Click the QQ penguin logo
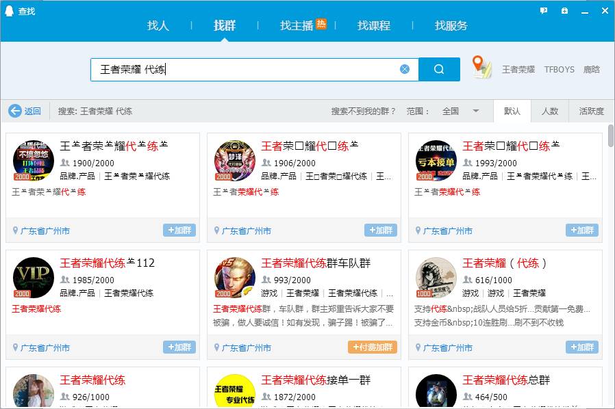The image size is (615, 409). (10, 11)
